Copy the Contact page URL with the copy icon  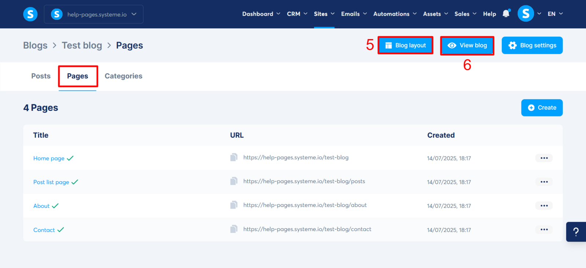tap(234, 229)
